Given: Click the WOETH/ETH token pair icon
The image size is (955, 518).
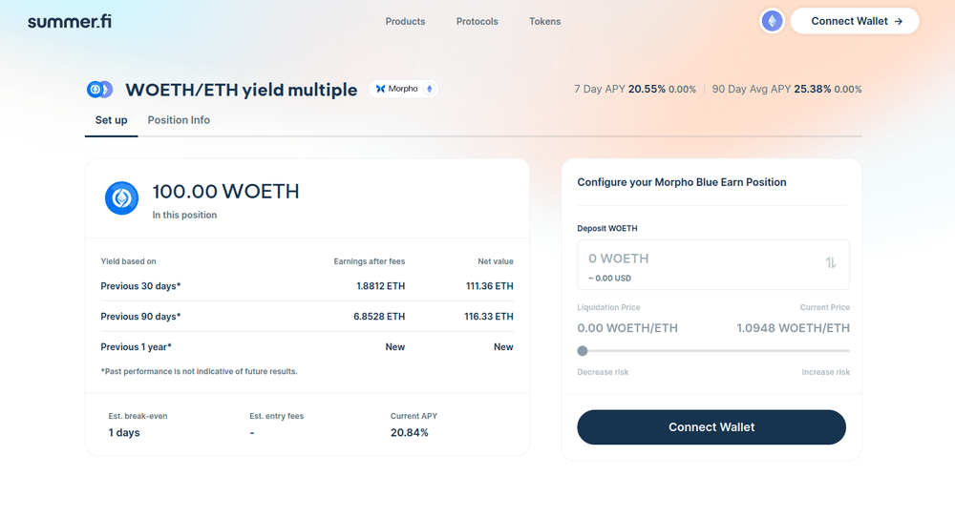Looking at the screenshot, I should click(99, 90).
